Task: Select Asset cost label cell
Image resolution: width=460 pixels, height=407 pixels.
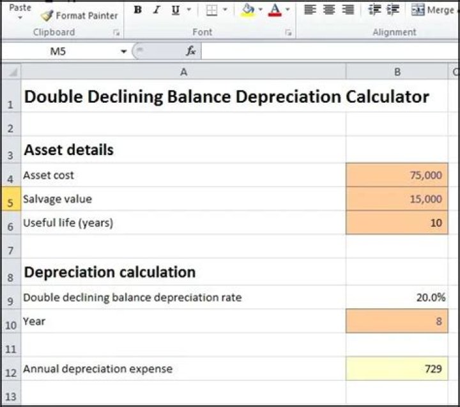Action: click(x=183, y=175)
